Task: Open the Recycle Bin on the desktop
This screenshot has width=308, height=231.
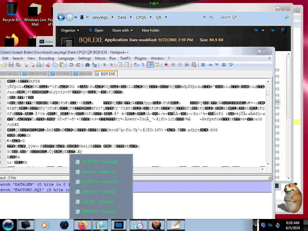Action: [x=12, y=12]
